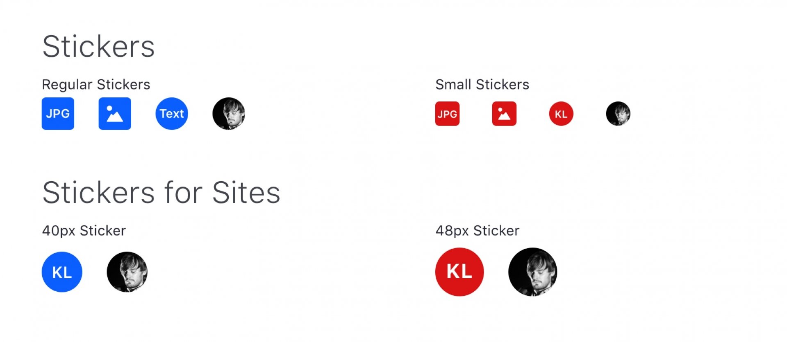Click the blue JPG regular sticker
The width and height of the screenshot is (787, 342).
(58, 114)
